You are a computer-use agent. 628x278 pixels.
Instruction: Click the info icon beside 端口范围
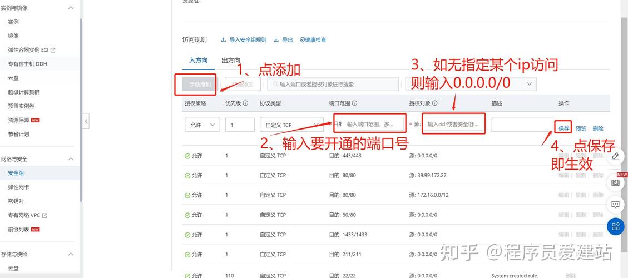(x=354, y=103)
